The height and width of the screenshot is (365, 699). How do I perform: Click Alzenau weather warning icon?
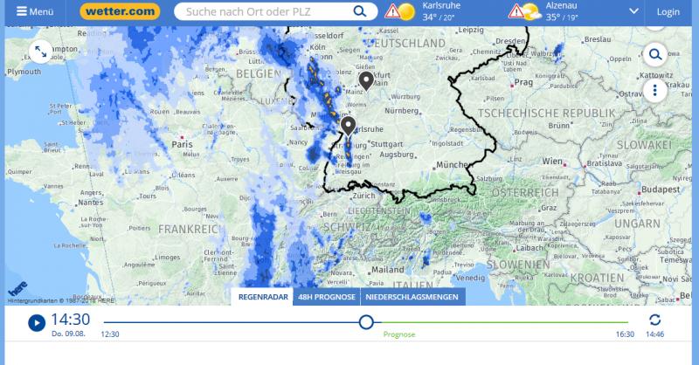516,11
